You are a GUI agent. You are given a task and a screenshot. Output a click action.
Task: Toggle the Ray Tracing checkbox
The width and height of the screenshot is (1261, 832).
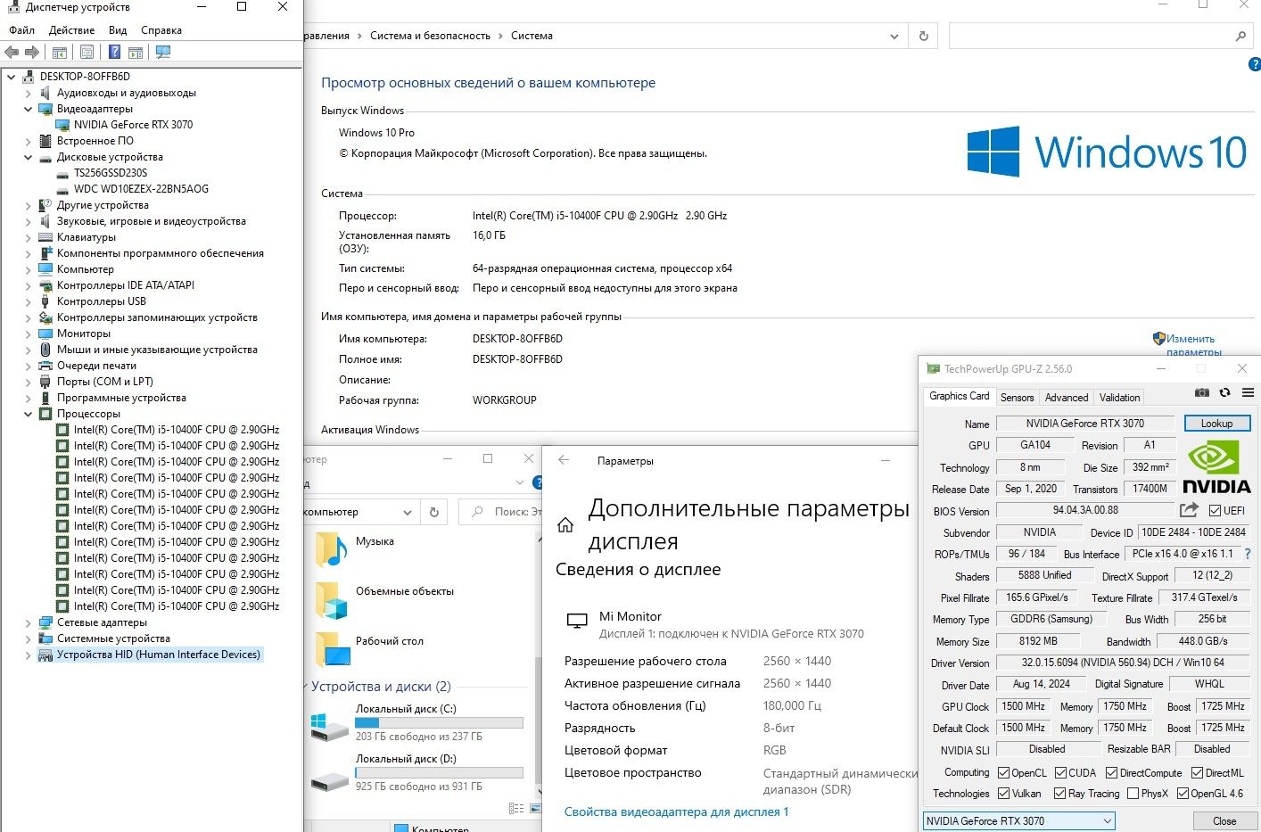(1059, 794)
